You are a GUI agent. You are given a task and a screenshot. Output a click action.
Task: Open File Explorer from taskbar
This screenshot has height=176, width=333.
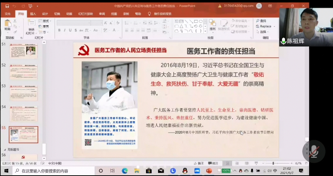(x=137, y=171)
